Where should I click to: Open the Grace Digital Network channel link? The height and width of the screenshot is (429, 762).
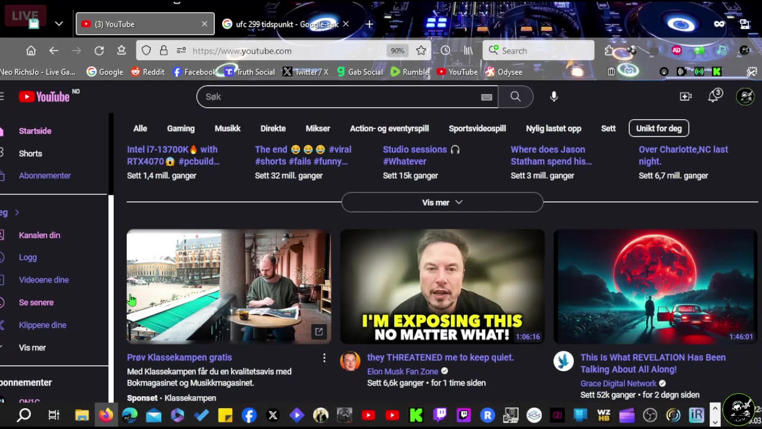618,384
